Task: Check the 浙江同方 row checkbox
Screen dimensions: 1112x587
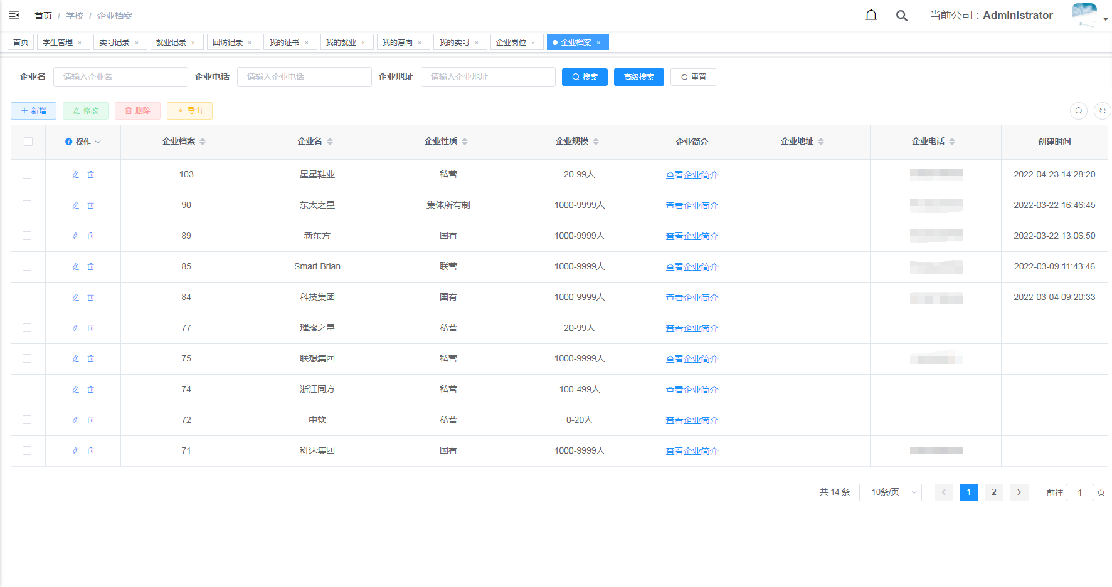Action: coord(27,389)
